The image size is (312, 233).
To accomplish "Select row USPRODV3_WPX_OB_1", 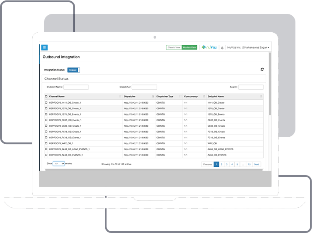I will tap(46, 143).
